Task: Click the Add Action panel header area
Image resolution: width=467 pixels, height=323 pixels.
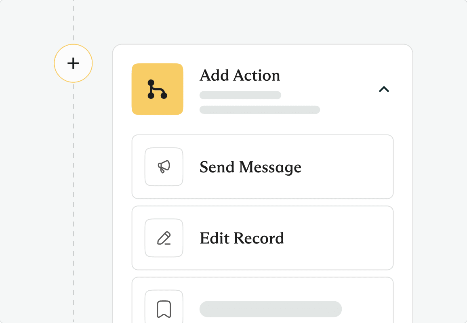Action: coord(263,89)
